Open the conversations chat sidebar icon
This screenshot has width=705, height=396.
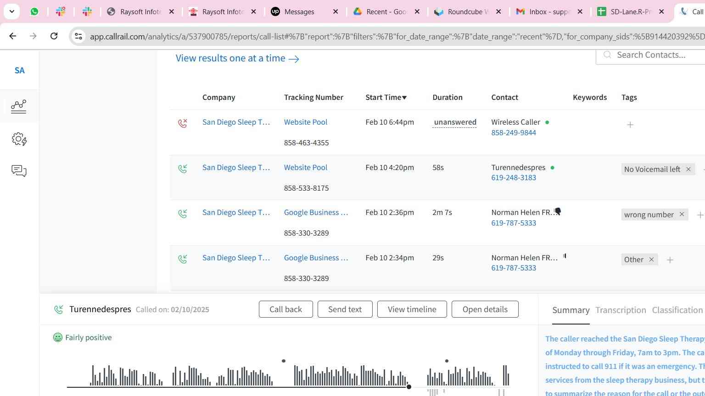(19, 171)
